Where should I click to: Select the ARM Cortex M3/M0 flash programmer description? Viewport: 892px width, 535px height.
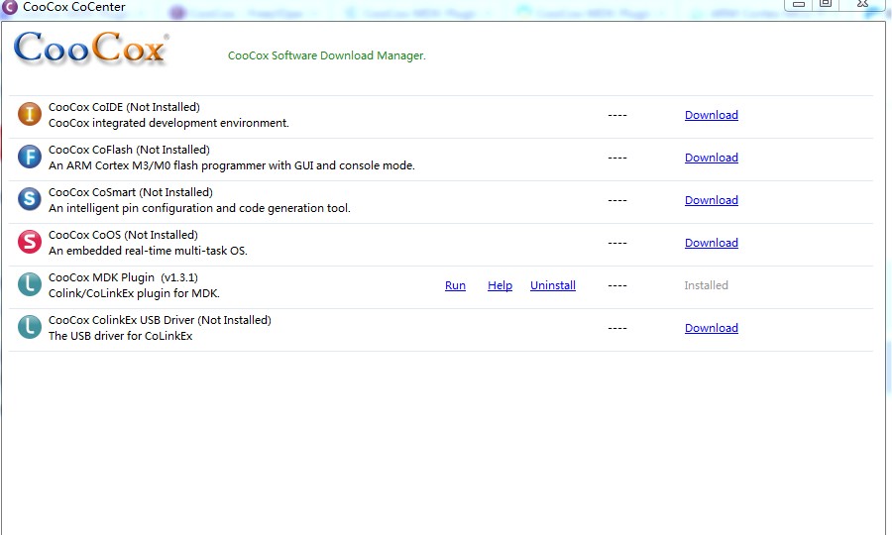(x=232, y=165)
